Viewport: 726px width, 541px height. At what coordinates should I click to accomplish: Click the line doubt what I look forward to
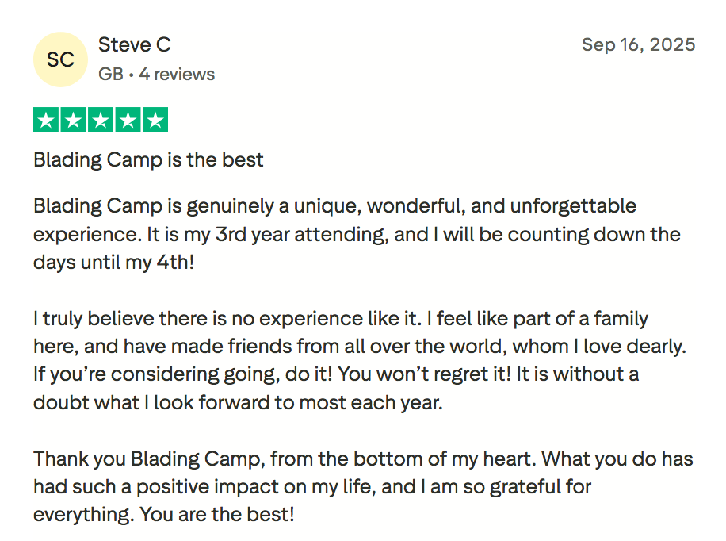coord(237,402)
